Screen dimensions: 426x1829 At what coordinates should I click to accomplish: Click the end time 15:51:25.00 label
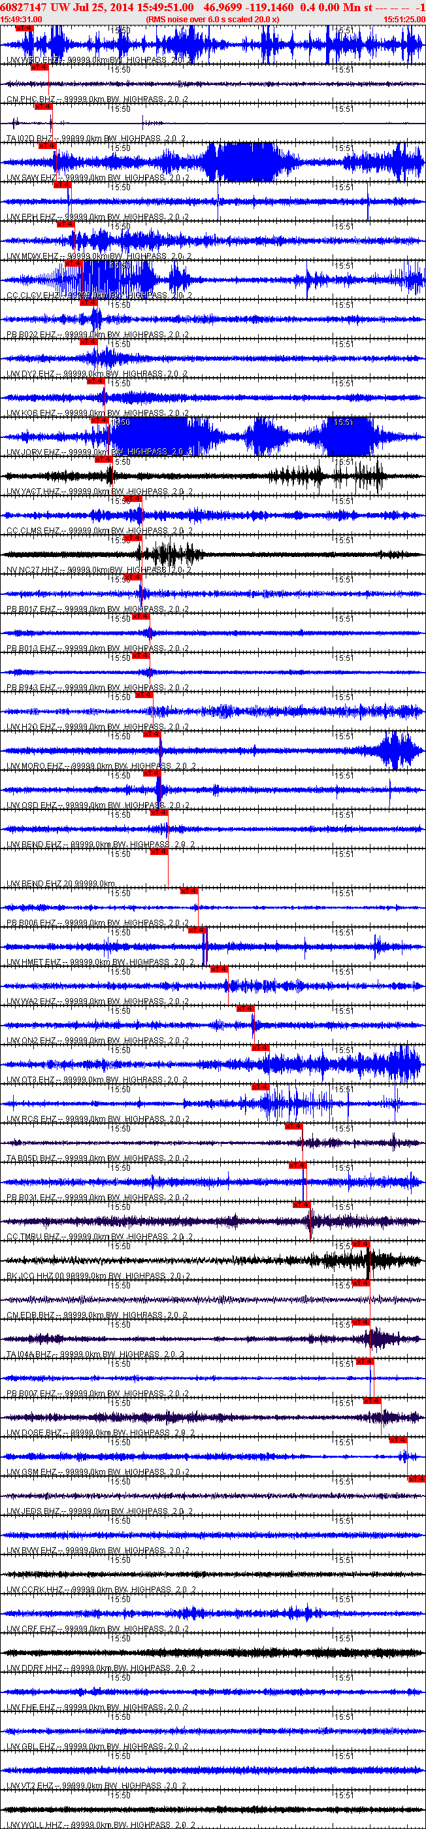pyautogui.click(x=404, y=19)
